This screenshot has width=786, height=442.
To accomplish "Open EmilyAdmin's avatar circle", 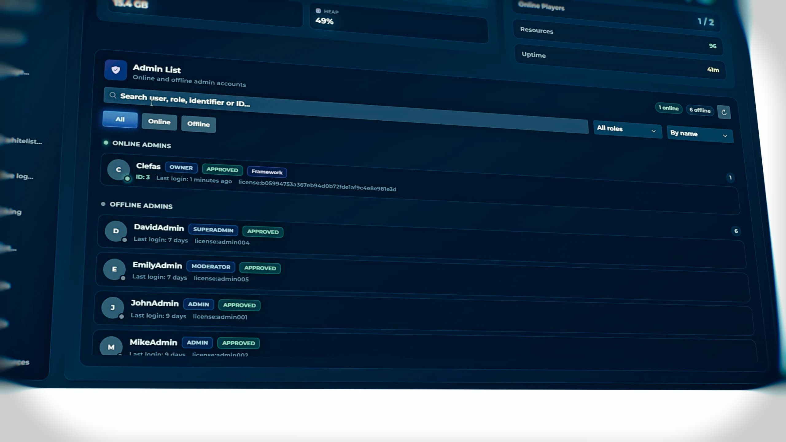I will tap(114, 269).
